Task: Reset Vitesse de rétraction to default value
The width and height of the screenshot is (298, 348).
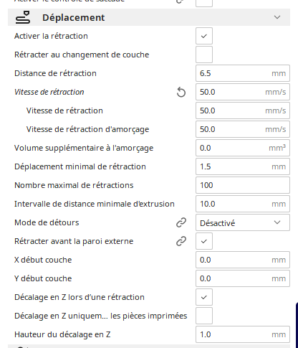Action: [x=181, y=92]
